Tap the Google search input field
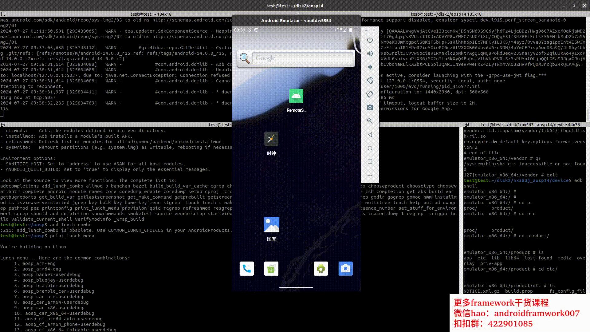Viewport: 590px width, 332px height. coord(303,58)
